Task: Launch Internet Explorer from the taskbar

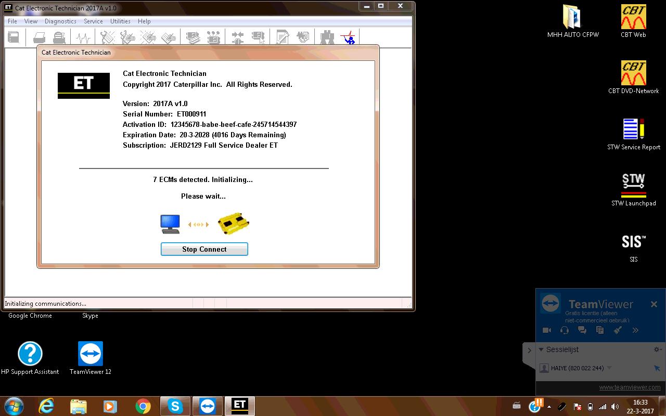Action: [46, 406]
